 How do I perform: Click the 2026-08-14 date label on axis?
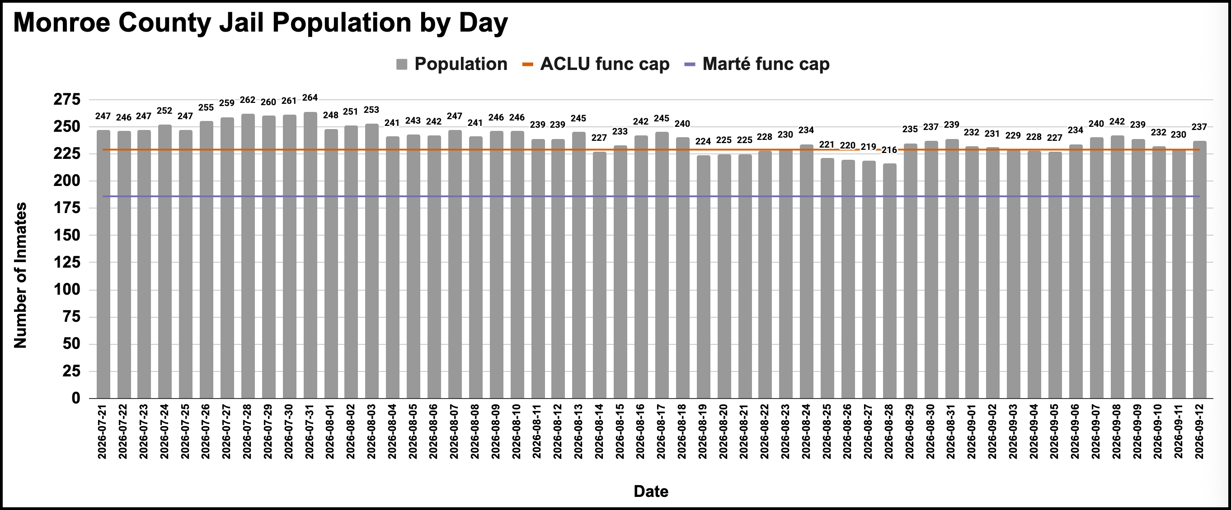[x=600, y=432]
